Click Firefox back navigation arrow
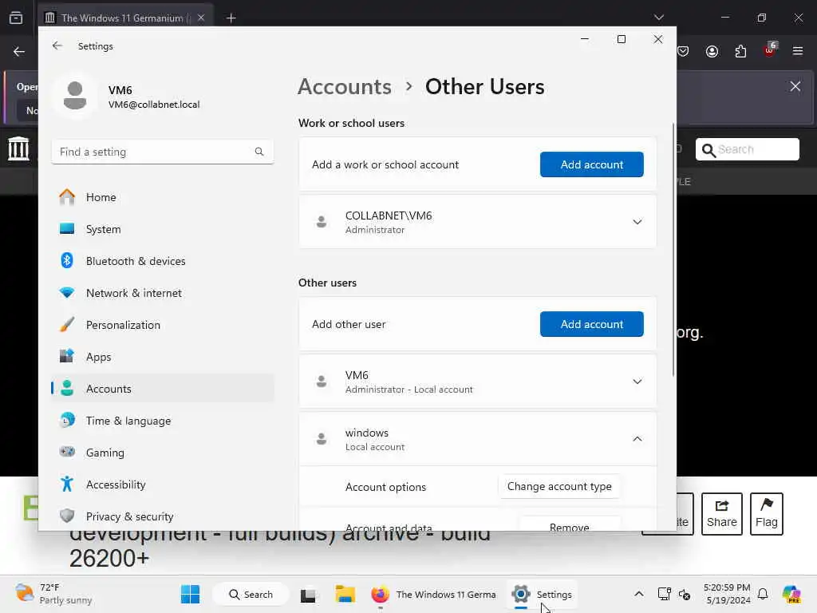 point(19,52)
